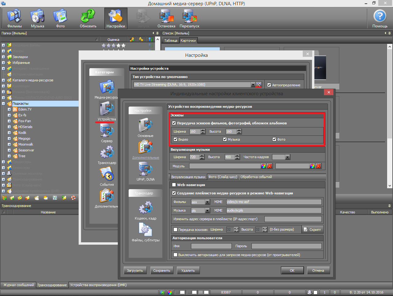Open the Фильмы playlist format dropdown

[x=208, y=202]
